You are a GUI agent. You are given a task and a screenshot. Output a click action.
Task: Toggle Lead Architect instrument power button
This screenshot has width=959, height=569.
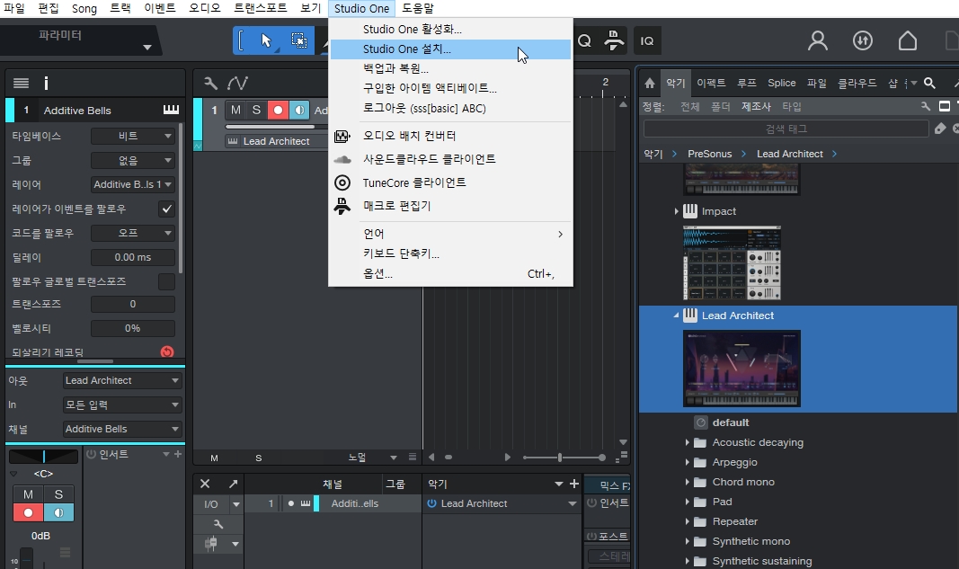click(431, 503)
